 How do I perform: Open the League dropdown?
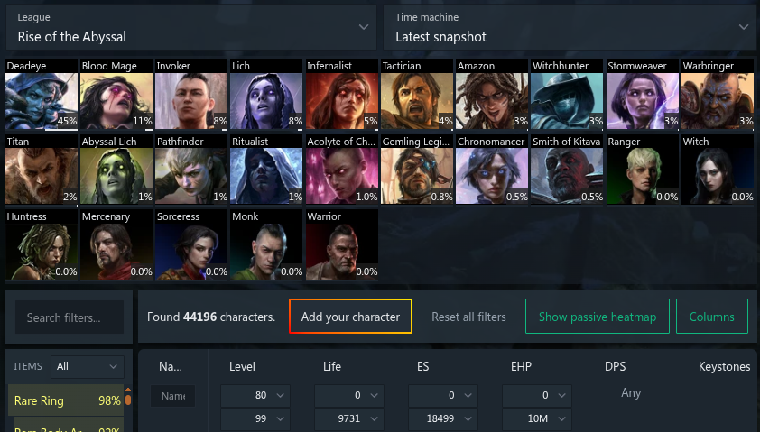click(x=191, y=27)
